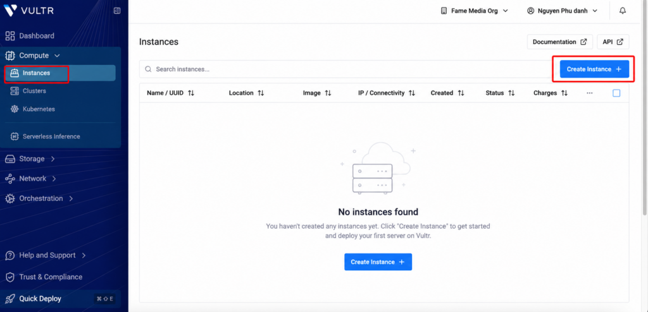The image size is (648, 312).
Task: Click the Compute chip icon
Action: pos(10,56)
